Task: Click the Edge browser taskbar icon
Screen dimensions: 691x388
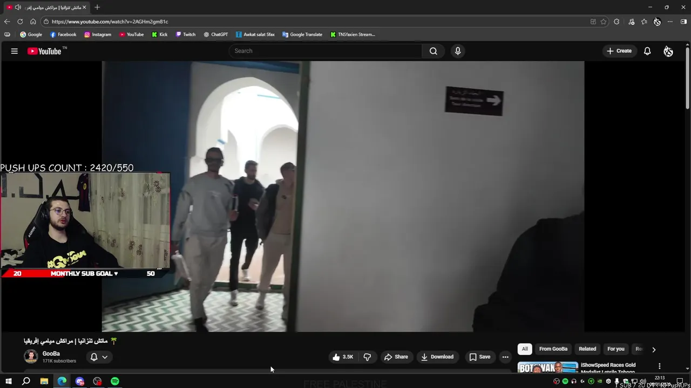Action: tap(62, 381)
